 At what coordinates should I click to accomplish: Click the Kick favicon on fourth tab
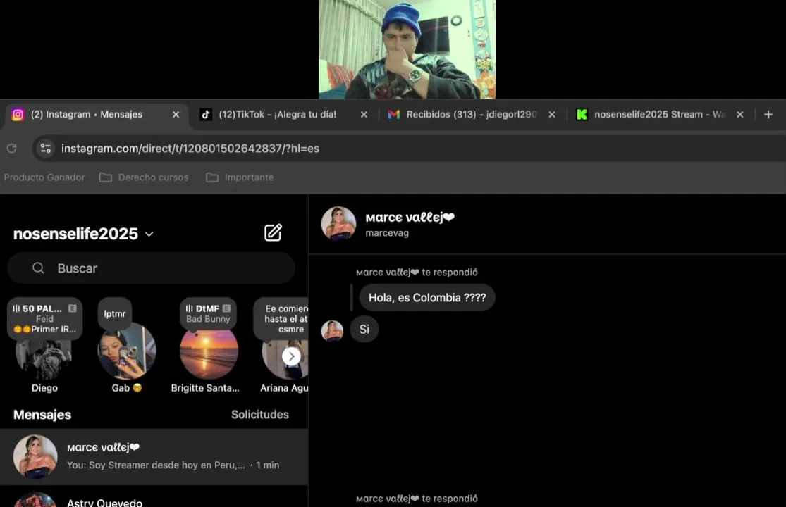coord(582,115)
